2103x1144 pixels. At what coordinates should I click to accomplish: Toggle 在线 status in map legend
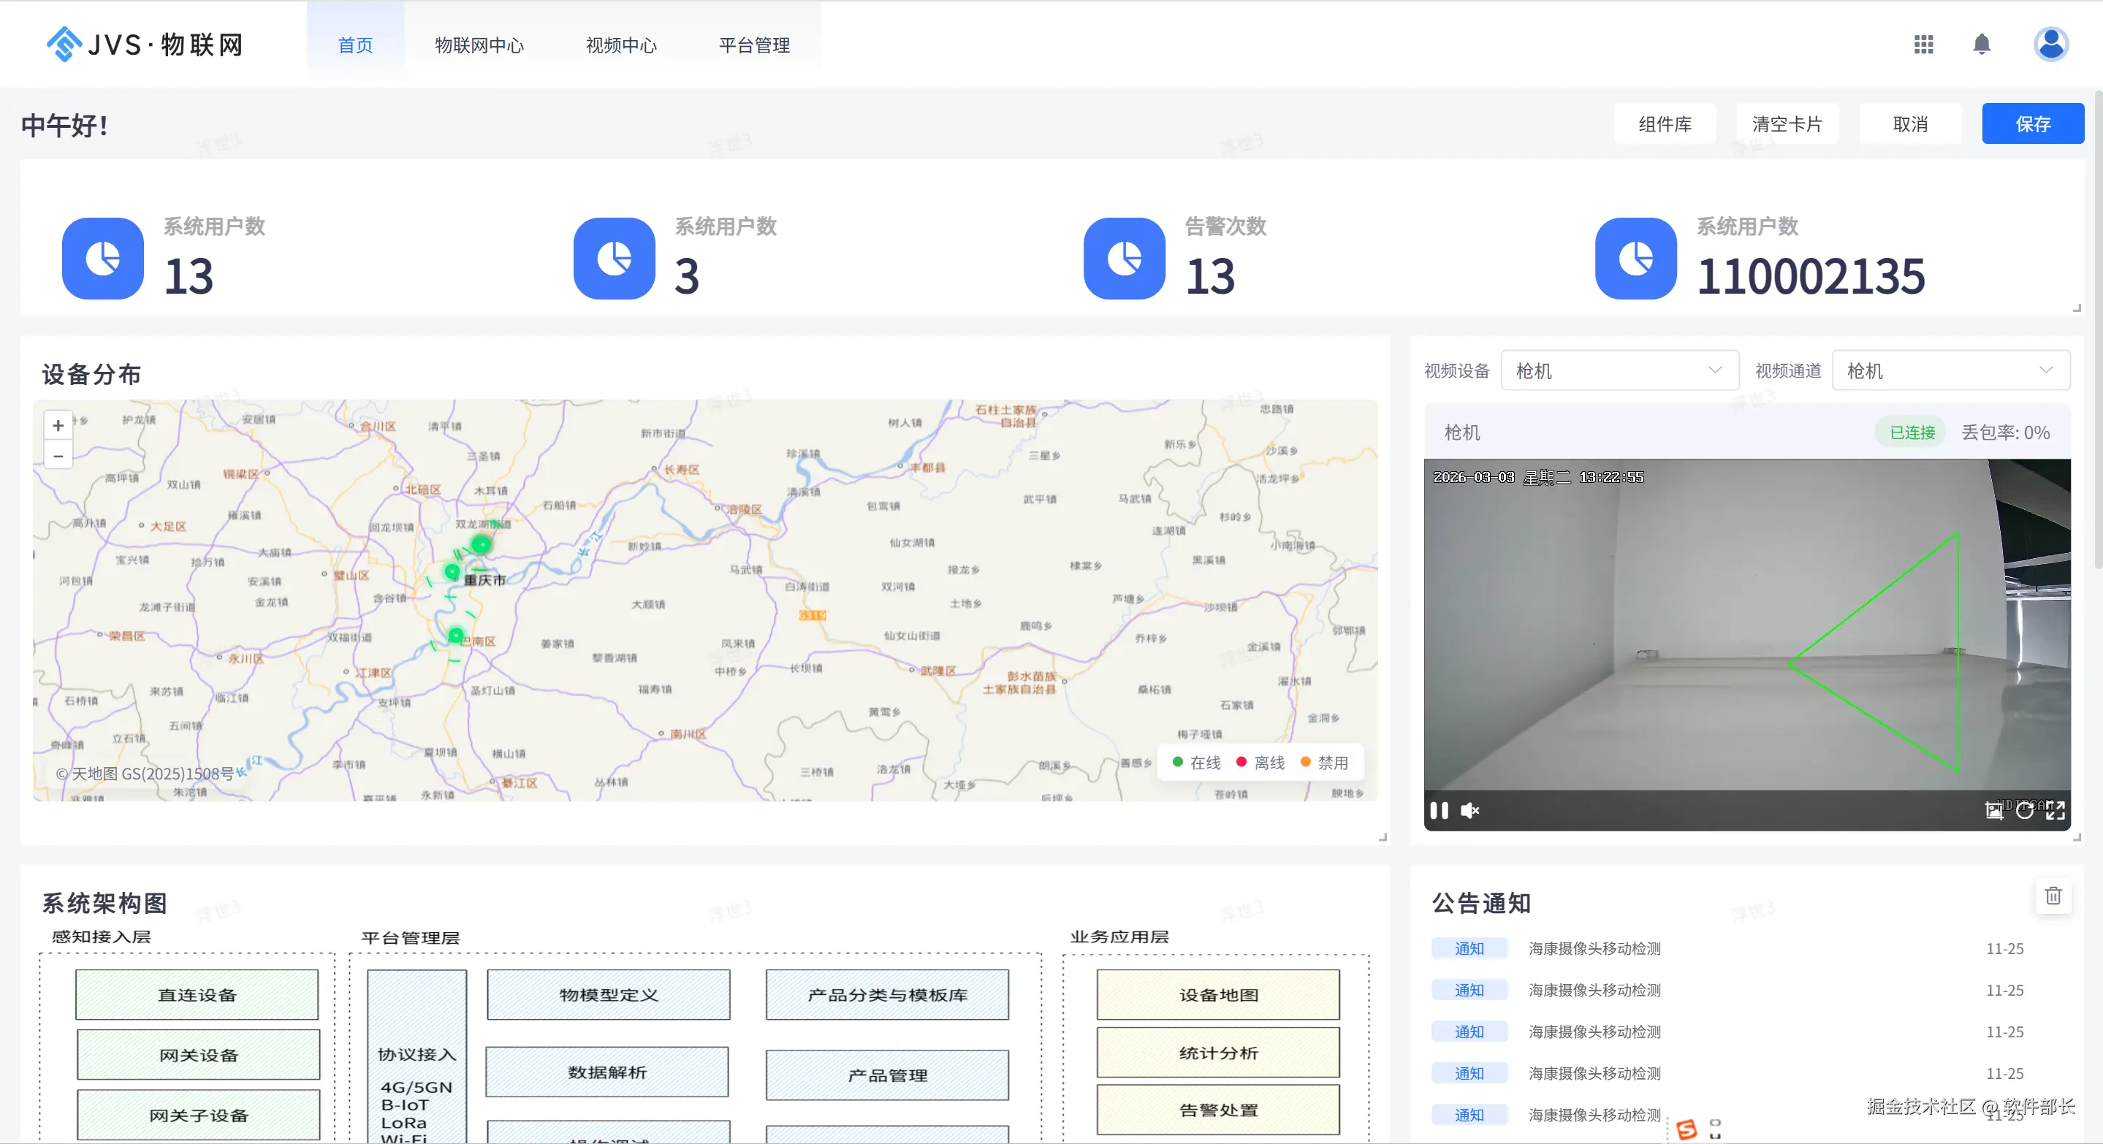click(x=1196, y=762)
